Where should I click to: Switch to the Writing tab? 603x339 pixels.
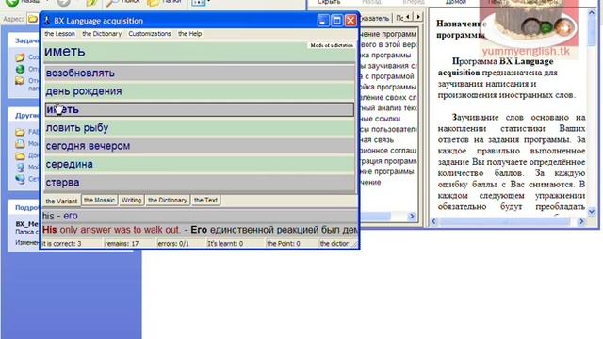pos(132,201)
